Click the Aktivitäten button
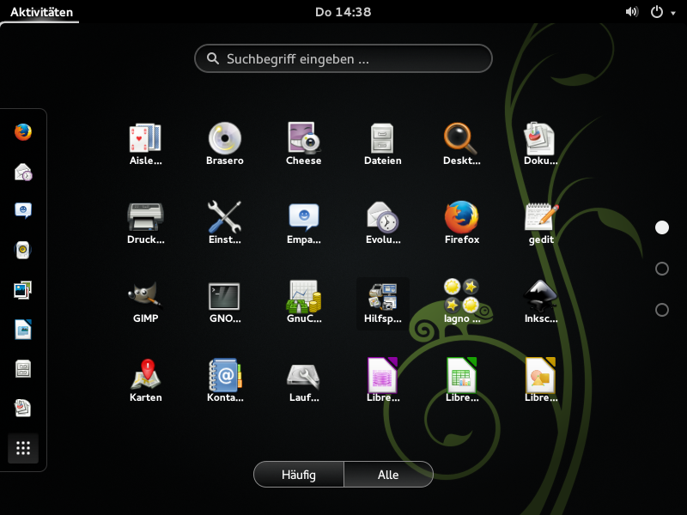The width and height of the screenshot is (687, 515). tap(41, 12)
